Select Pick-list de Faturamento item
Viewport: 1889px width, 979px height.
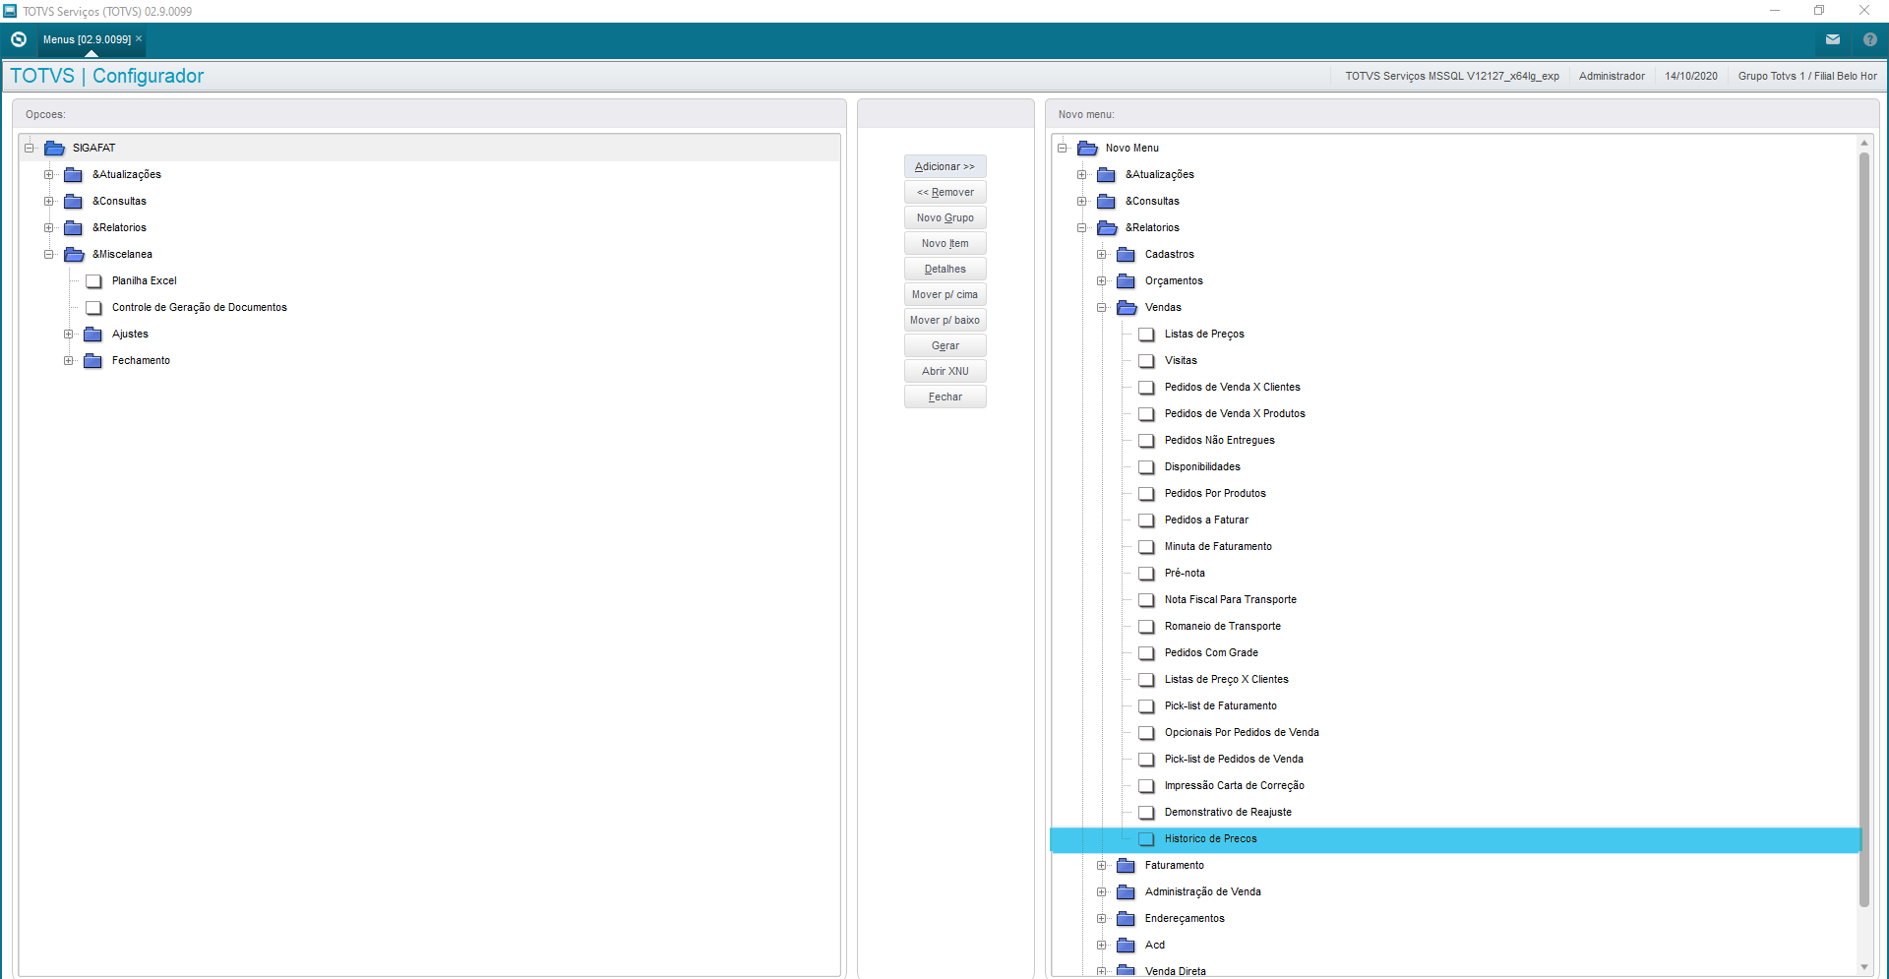coord(1221,706)
